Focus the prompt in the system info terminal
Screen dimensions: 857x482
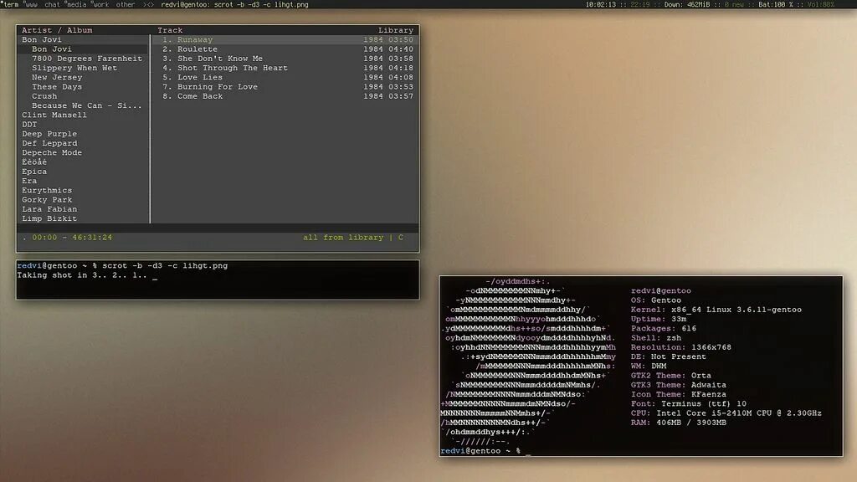pos(485,451)
